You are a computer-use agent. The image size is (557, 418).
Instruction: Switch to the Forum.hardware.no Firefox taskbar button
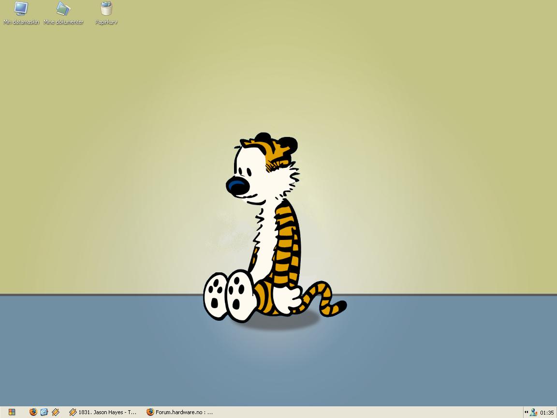[x=181, y=412]
